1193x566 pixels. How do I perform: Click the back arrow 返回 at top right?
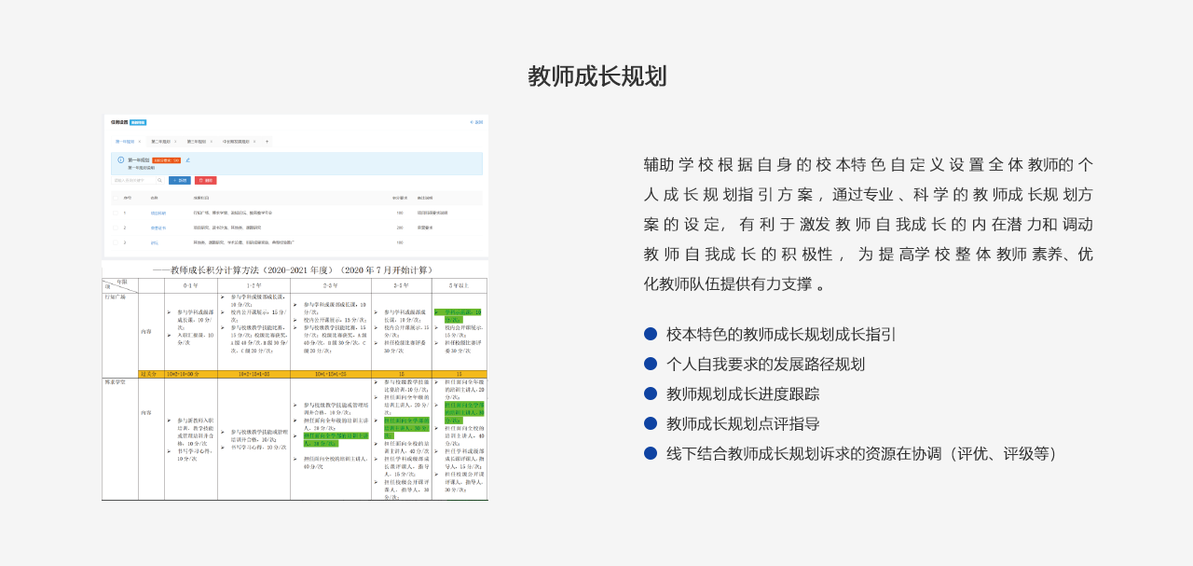coord(476,122)
